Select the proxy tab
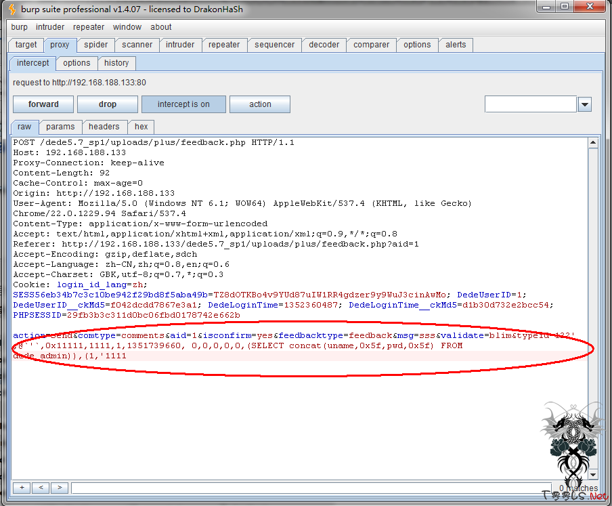612x506 pixels. [x=60, y=45]
